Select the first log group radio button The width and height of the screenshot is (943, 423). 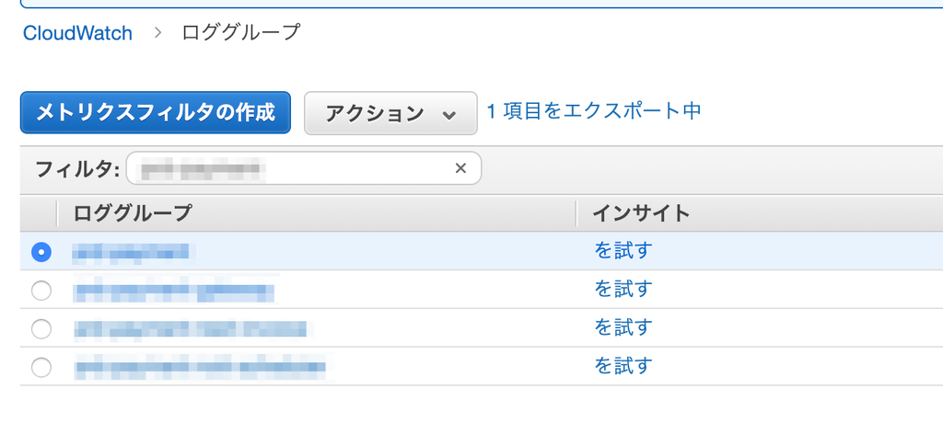pyautogui.click(x=41, y=251)
